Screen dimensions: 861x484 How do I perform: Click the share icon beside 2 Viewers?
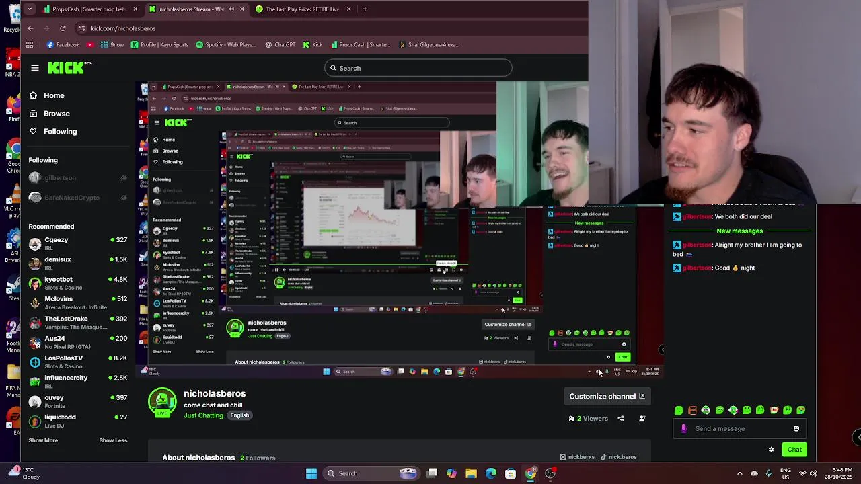tap(621, 419)
